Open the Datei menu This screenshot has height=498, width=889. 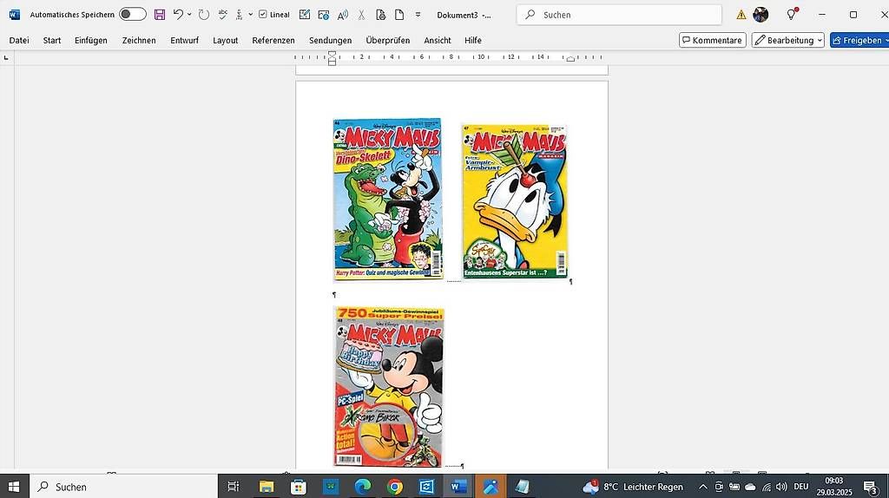click(x=19, y=40)
